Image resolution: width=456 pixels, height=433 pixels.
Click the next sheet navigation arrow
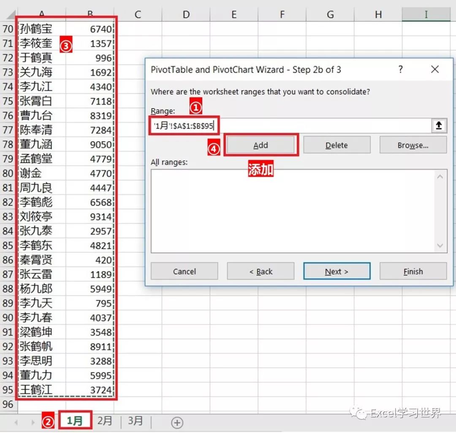pyautogui.click(x=33, y=422)
